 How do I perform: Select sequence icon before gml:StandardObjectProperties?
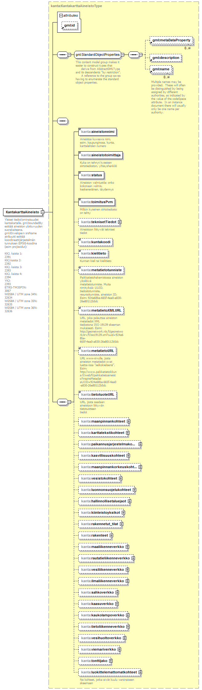[62, 55]
